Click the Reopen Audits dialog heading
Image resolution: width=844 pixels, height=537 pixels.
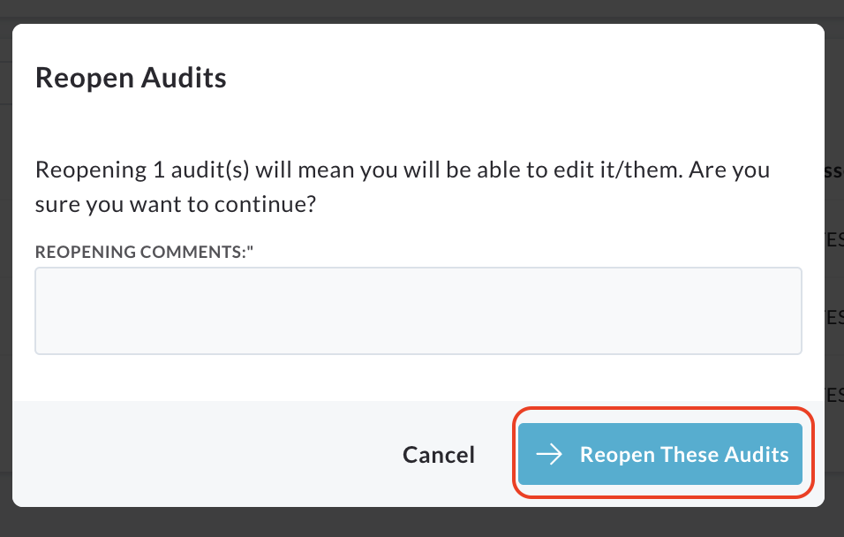pos(131,78)
